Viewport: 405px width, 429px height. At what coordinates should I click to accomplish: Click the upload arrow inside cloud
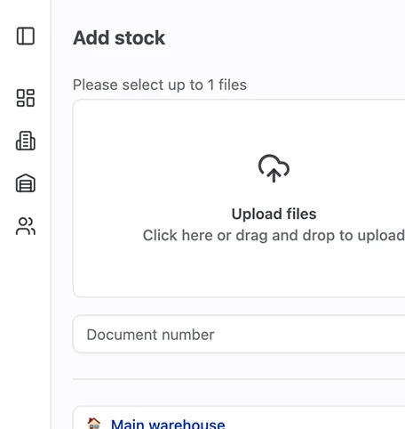[x=274, y=175]
